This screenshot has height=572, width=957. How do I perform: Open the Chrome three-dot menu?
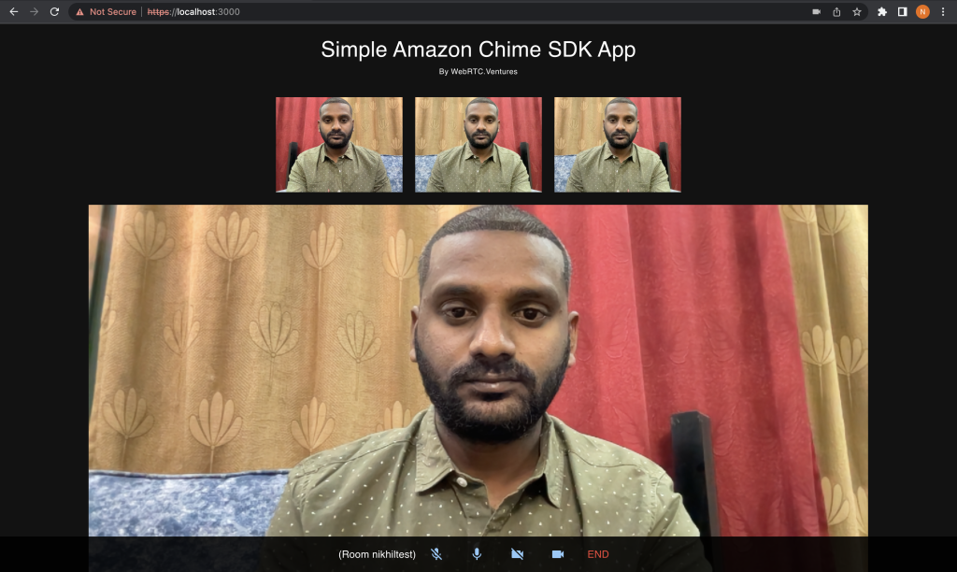pyautogui.click(x=943, y=11)
